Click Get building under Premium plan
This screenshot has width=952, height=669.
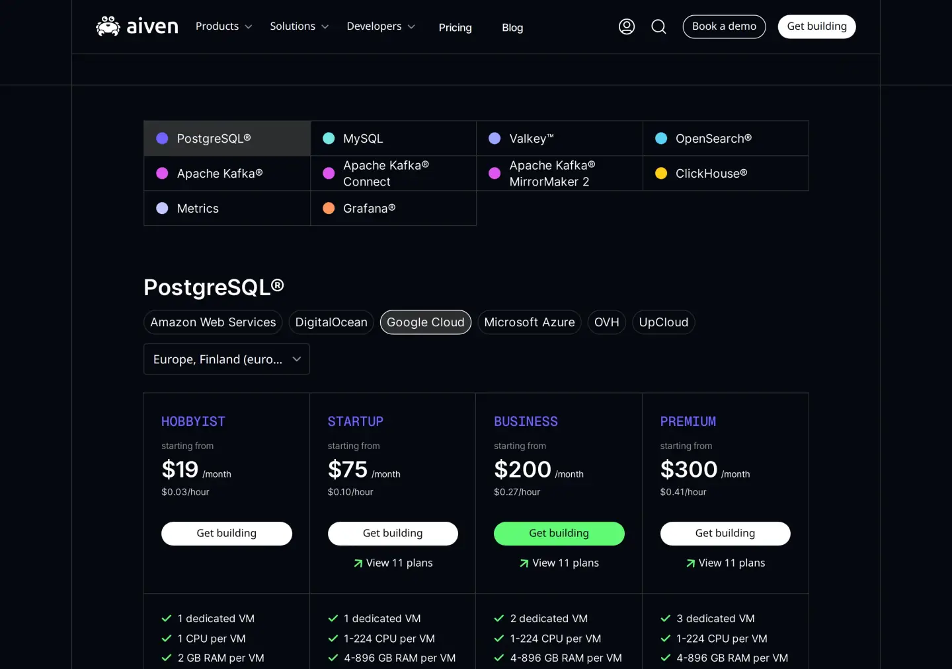point(725,534)
